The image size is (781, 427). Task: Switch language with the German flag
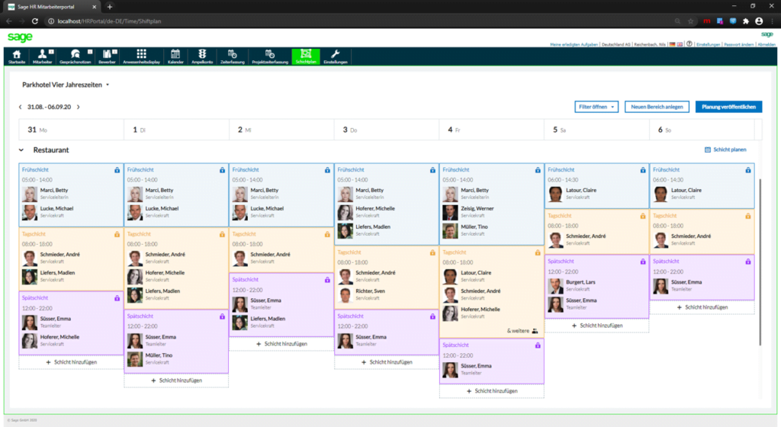point(673,44)
